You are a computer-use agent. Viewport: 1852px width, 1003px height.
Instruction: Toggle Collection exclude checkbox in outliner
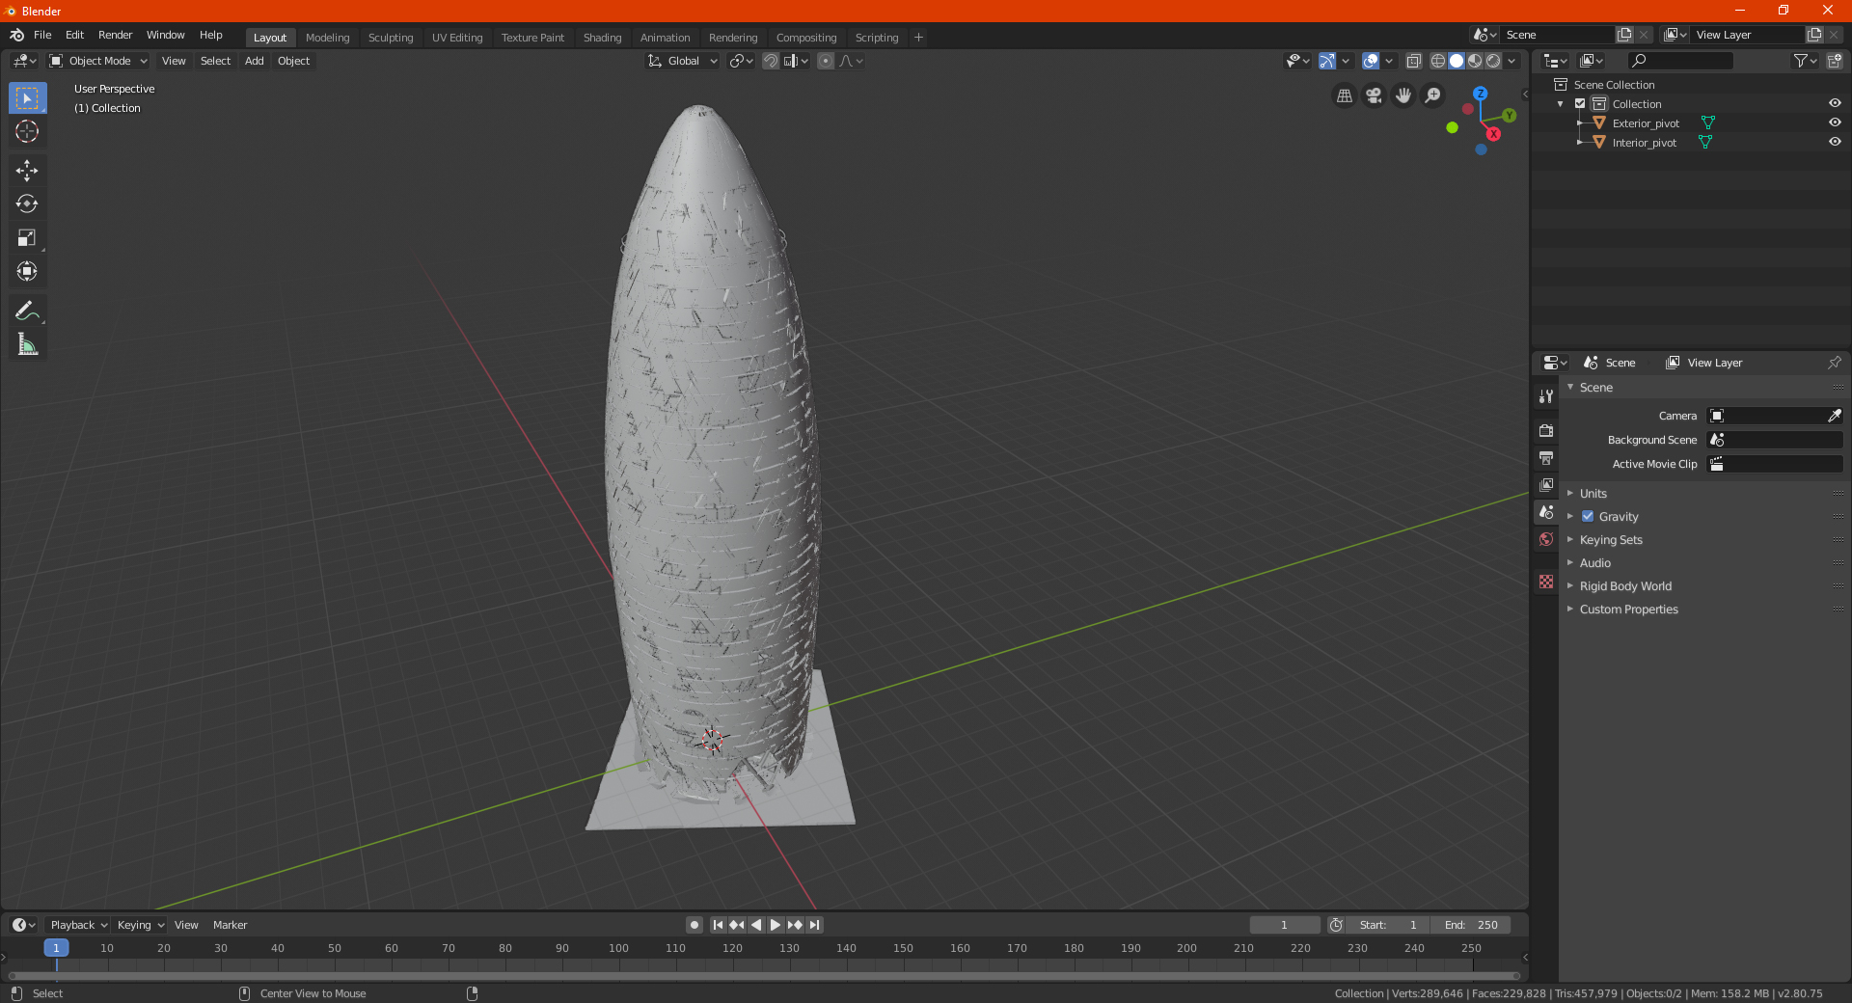tap(1580, 103)
